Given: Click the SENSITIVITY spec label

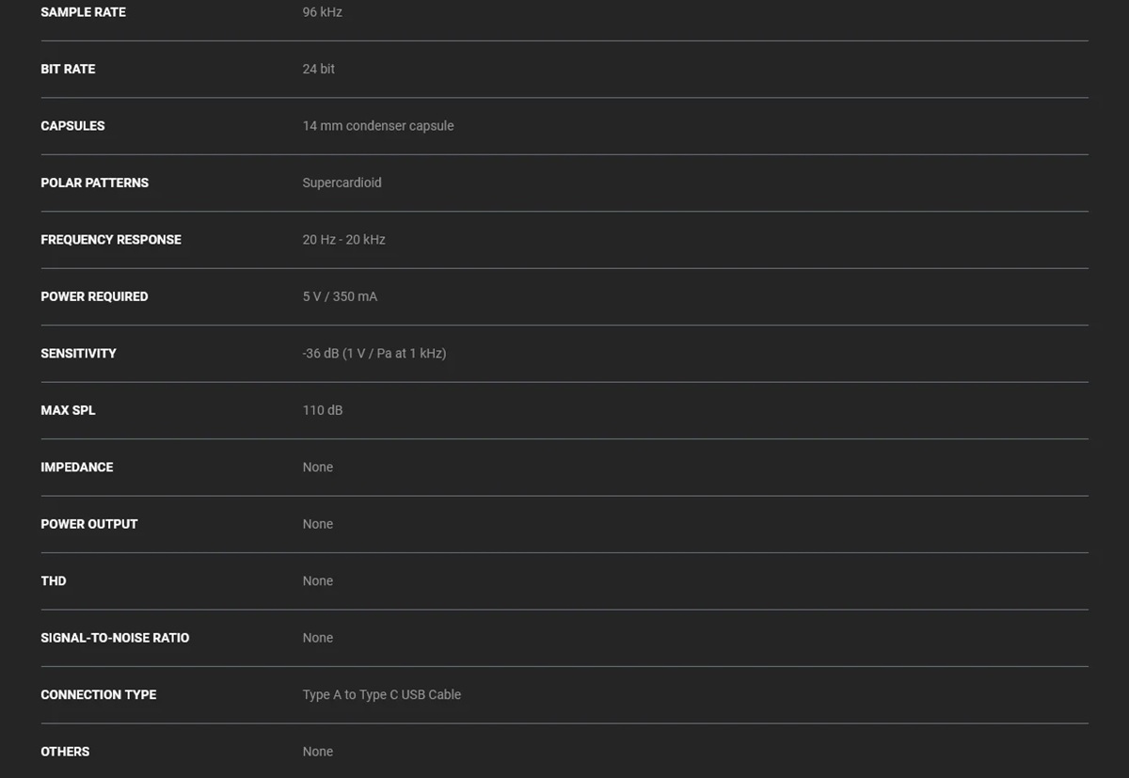Looking at the screenshot, I should 78,354.
